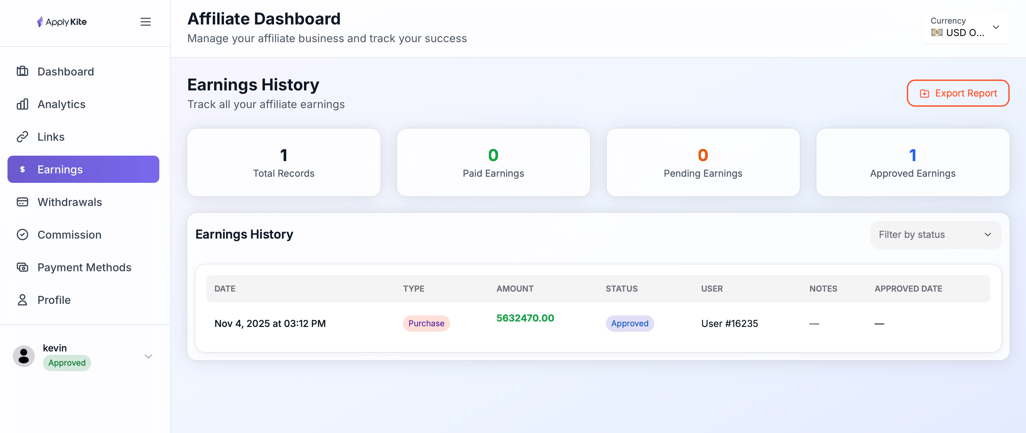
Task: Select Withdrawals in the sidebar menu
Action: tap(70, 202)
